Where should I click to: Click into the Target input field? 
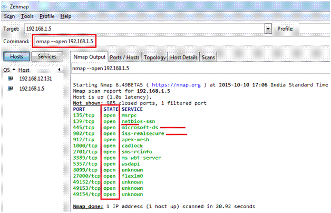pos(144,28)
